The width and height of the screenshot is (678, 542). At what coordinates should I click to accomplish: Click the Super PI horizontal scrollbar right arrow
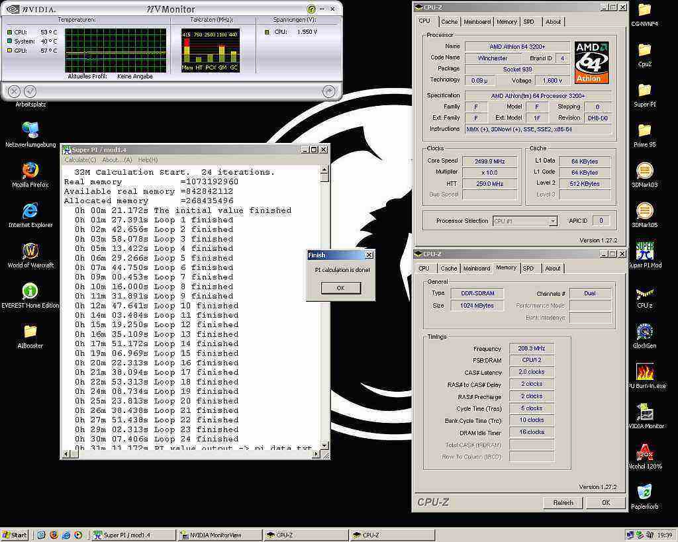click(x=316, y=454)
